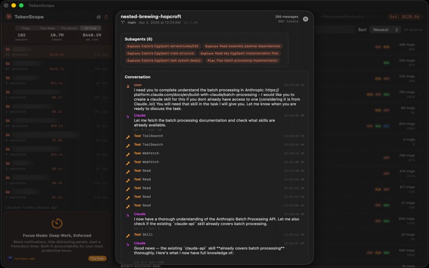Click folder icon of the $1.62 project
Image resolution: width=429 pixels, height=268 pixels.
[8, 192]
